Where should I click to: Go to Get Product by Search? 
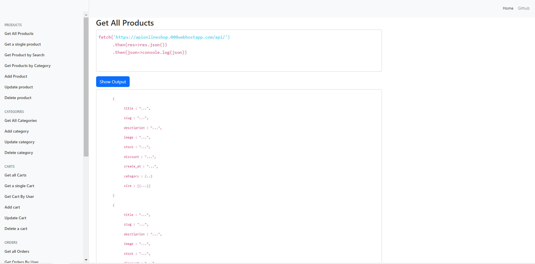24,55
